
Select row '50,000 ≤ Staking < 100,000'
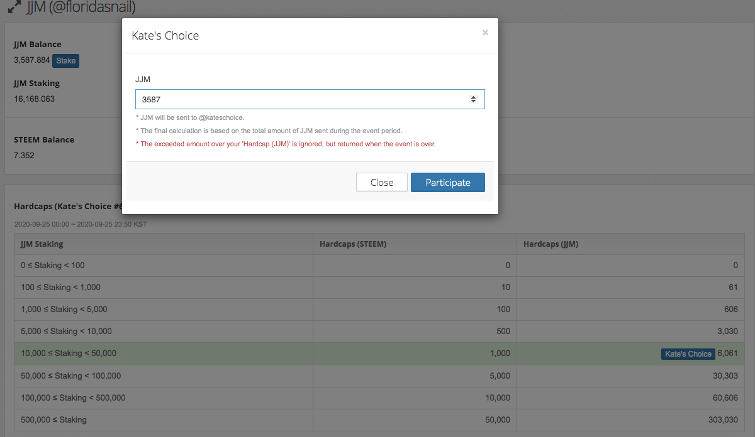coord(379,375)
